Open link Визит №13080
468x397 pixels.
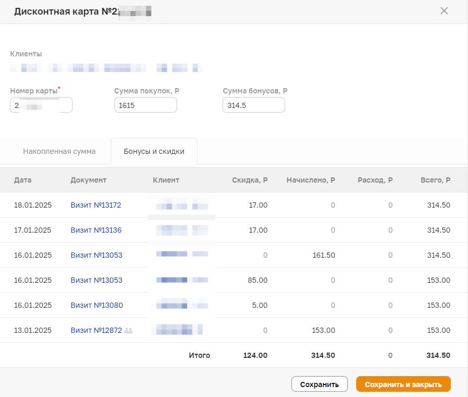tap(97, 305)
